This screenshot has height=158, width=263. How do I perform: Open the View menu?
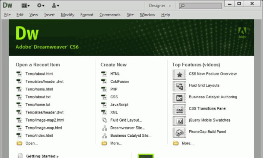pyautogui.click(x=34, y=15)
